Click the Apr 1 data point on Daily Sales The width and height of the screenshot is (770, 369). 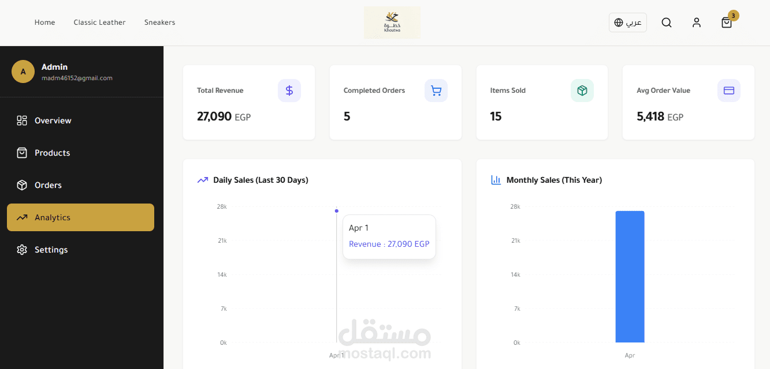(x=337, y=211)
